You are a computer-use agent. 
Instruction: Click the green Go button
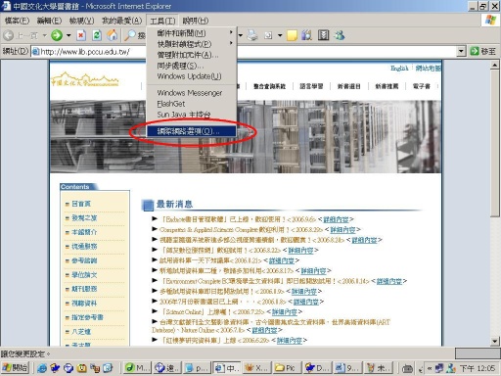click(483, 51)
